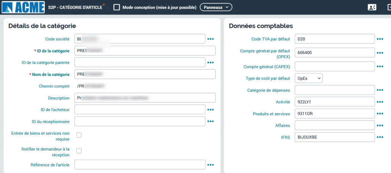Expand the Panneaux dropdown
This screenshot has width=391, height=173.
pyautogui.click(x=216, y=7)
